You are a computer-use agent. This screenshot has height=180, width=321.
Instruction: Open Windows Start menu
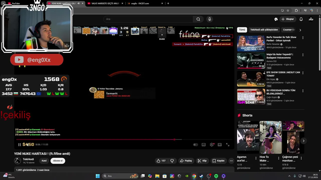pos(98,176)
